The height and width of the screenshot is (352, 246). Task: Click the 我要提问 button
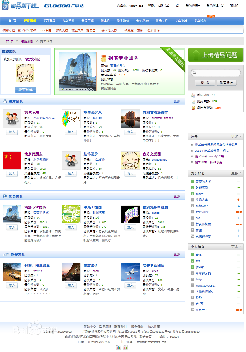tap(226, 83)
